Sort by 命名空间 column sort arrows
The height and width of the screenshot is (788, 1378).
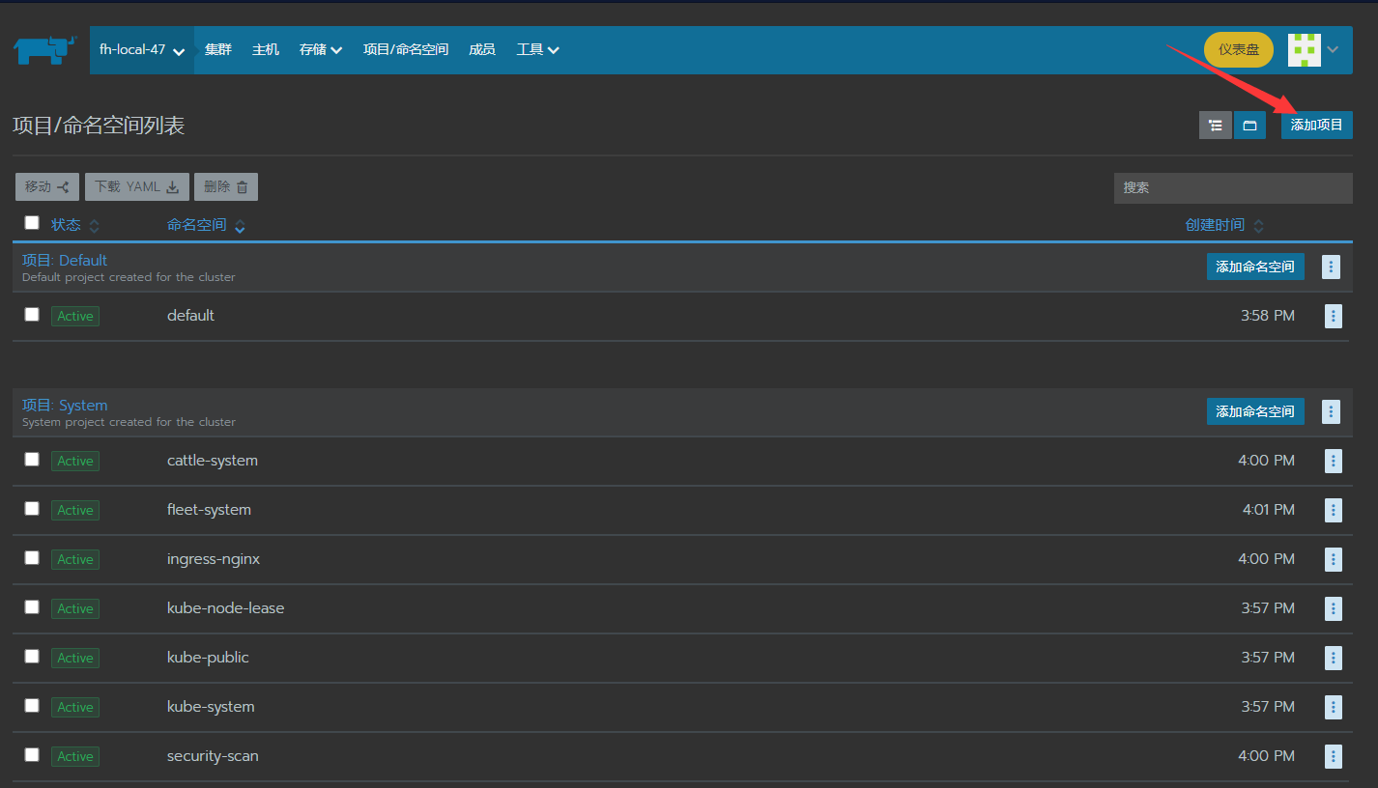(x=240, y=226)
